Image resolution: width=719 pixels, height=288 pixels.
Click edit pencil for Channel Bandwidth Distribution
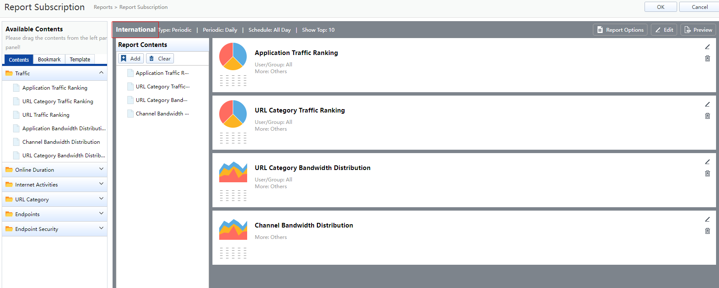[x=707, y=219]
